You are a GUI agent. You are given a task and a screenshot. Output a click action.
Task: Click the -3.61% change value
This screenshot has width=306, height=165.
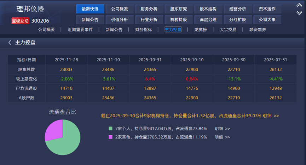(108, 79)
